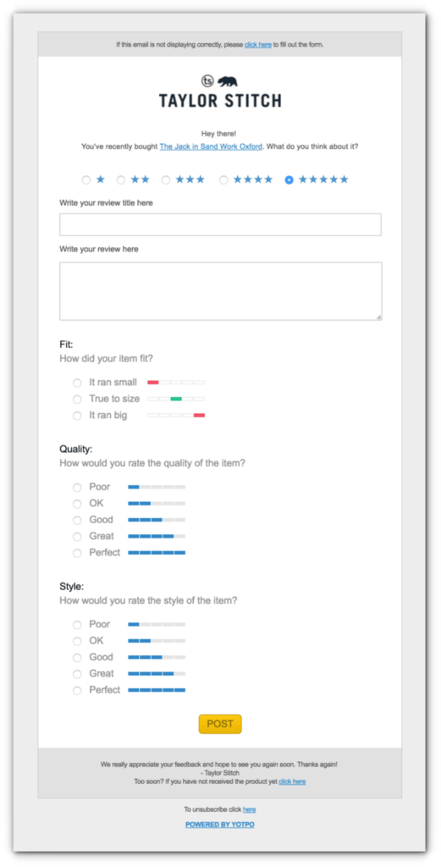Click the review title text field

pos(220,224)
